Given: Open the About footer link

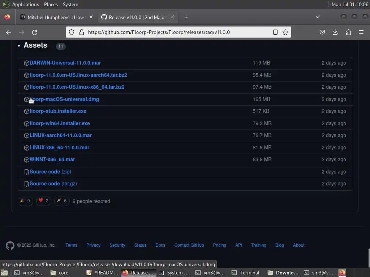Looking at the screenshot, I should tap(298, 245).
